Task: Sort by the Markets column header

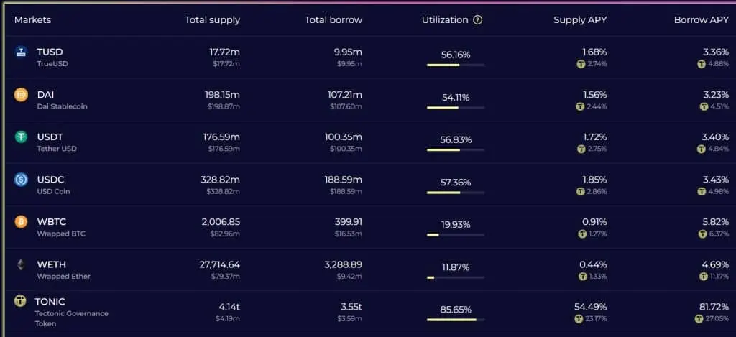Action: coord(33,19)
